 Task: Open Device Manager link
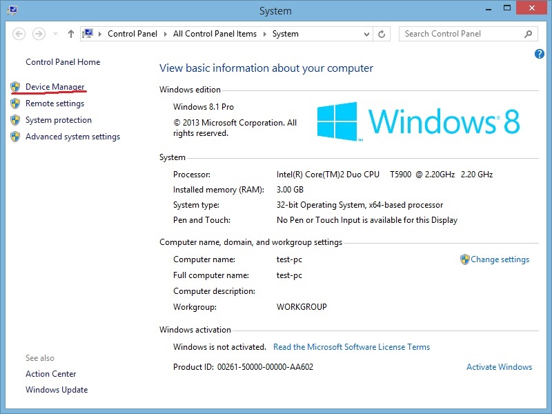coord(55,87)
